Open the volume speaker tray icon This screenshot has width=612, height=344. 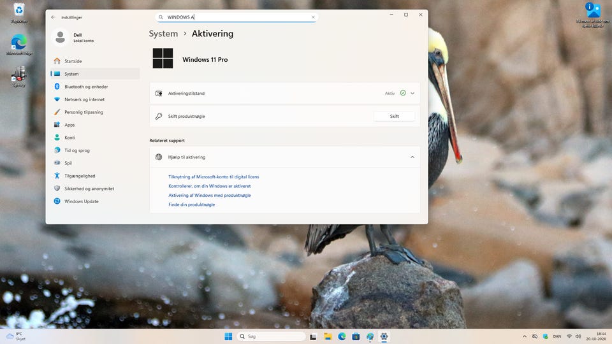578,336
